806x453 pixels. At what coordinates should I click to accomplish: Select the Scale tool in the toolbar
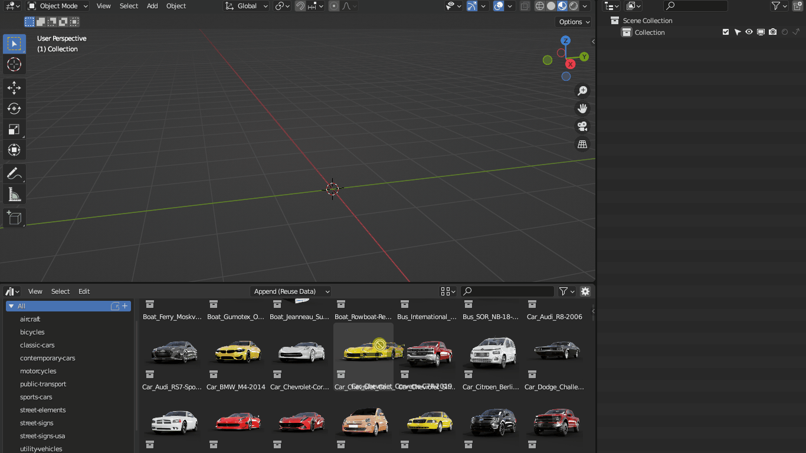pyautogui.click(x=14, y=129)
